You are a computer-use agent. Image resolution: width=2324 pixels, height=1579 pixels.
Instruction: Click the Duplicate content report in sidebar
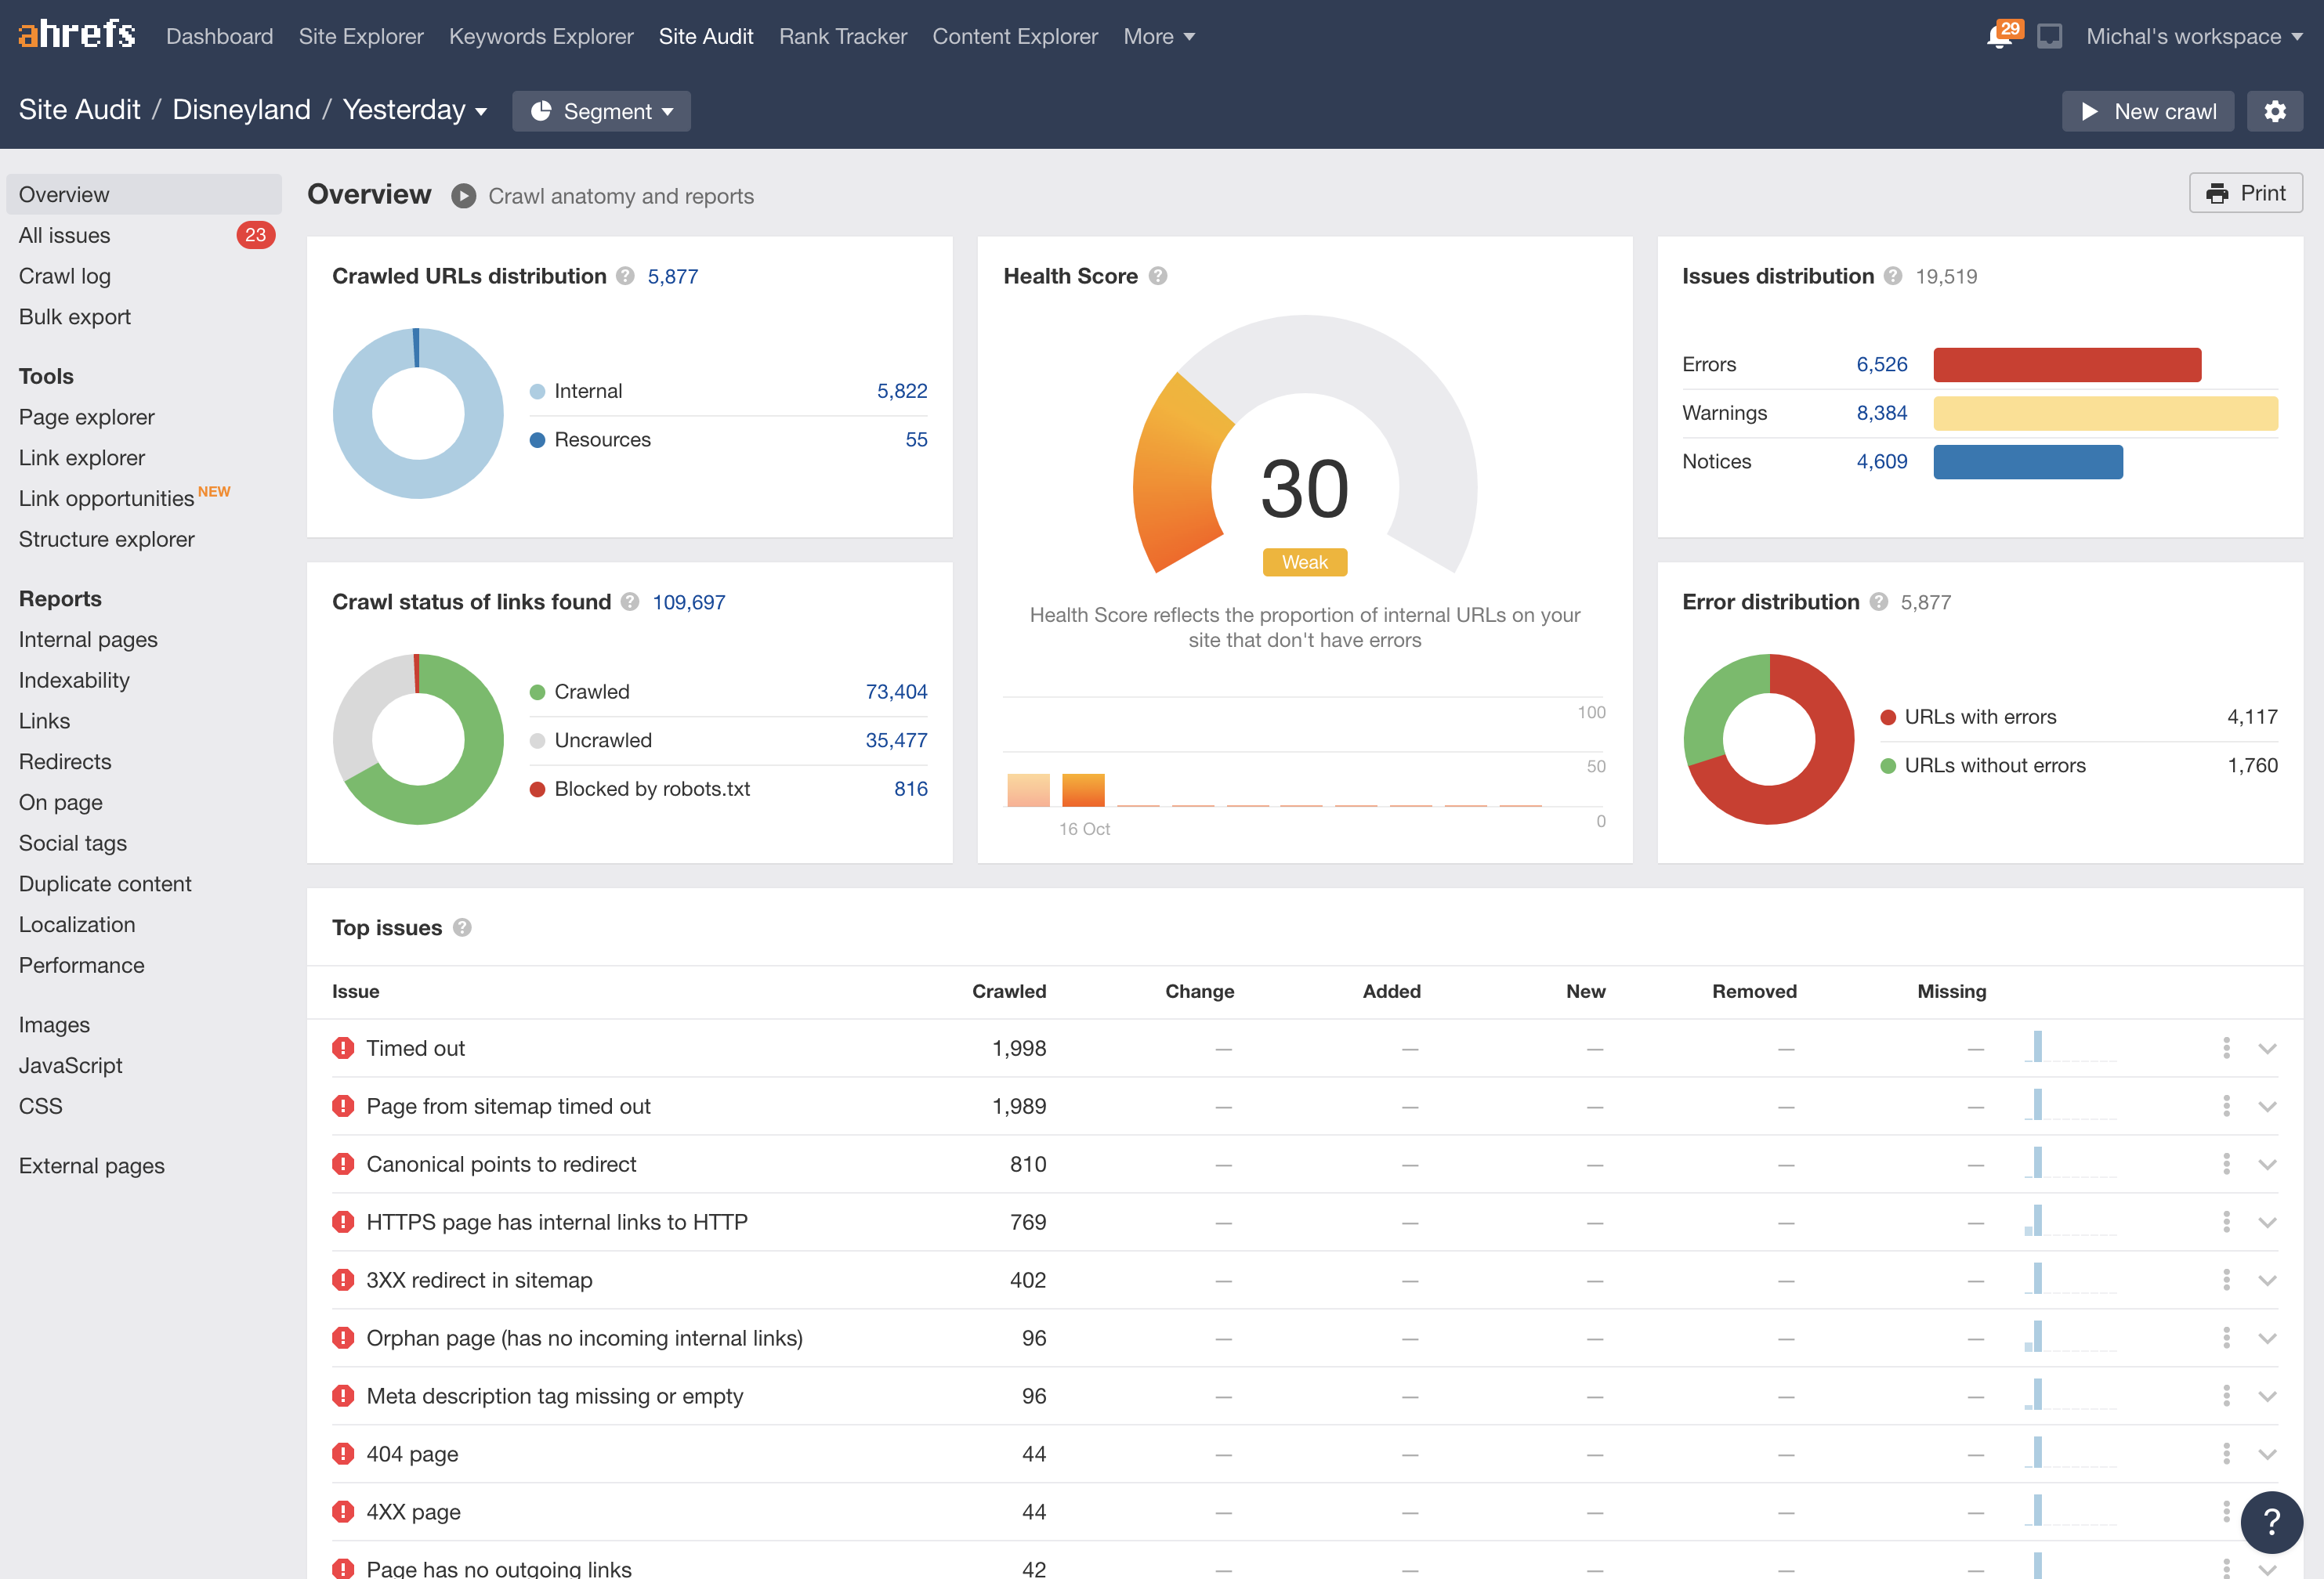coord(103,883)
